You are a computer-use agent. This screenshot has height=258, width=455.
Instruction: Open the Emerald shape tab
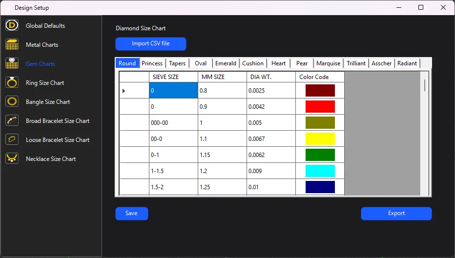226,63
